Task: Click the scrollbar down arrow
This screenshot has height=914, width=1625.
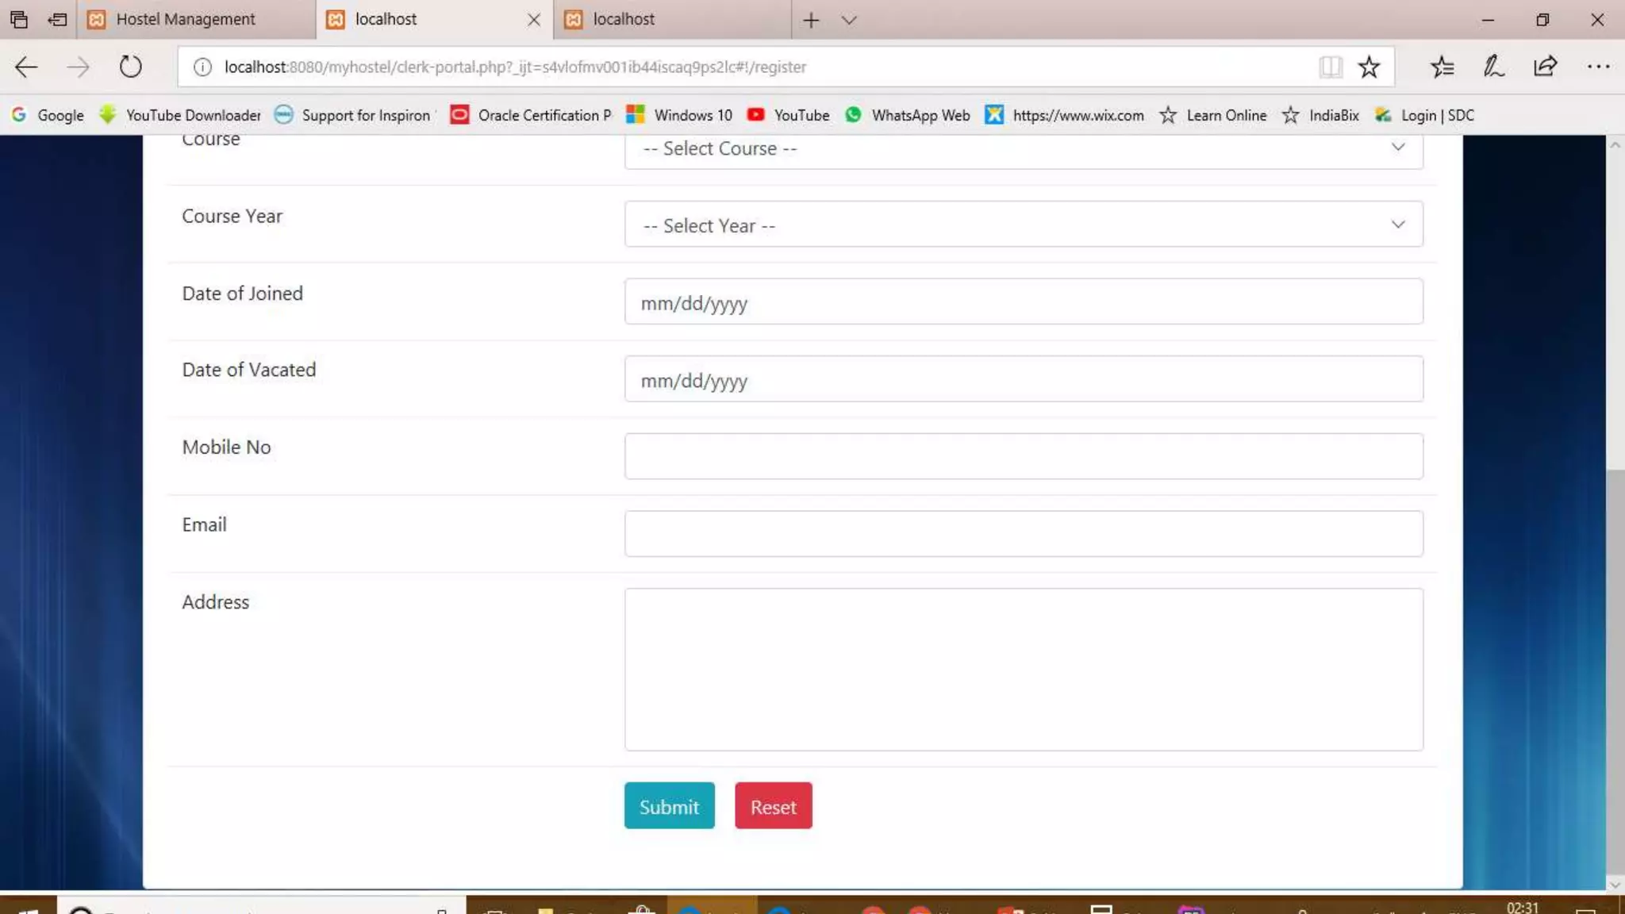Action: [1615, 883]
